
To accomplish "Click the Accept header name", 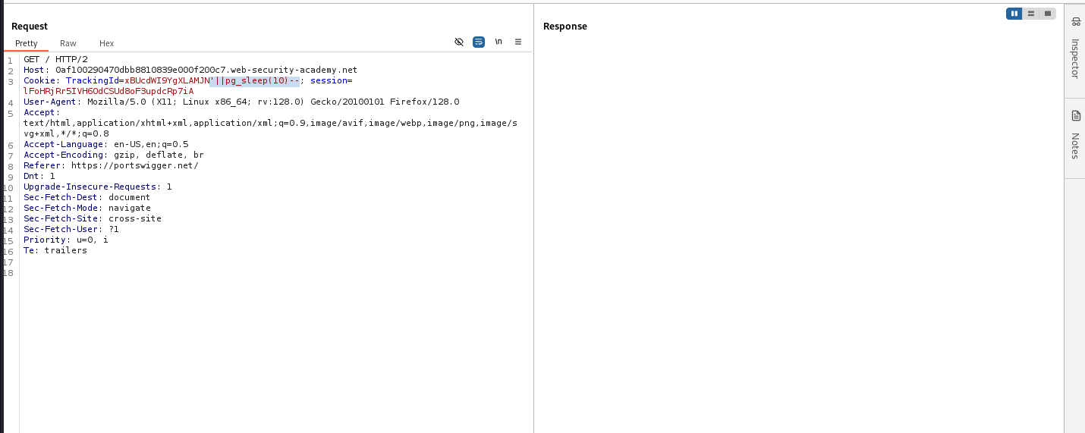I will tap(39, 112).
